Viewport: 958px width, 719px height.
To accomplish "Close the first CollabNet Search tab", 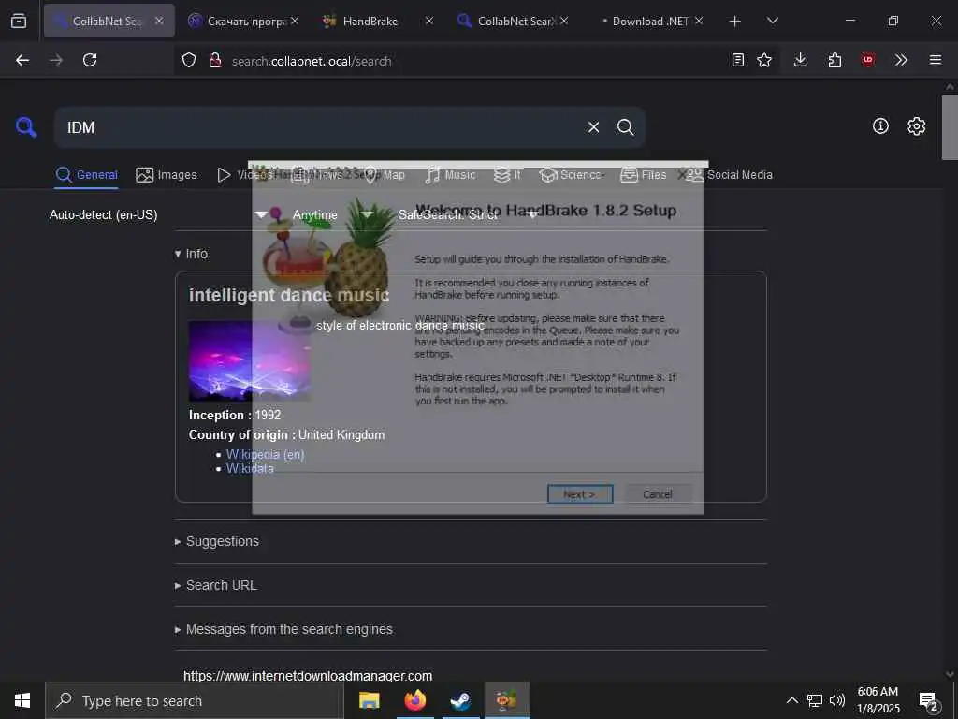I will [x=159, y=21].
